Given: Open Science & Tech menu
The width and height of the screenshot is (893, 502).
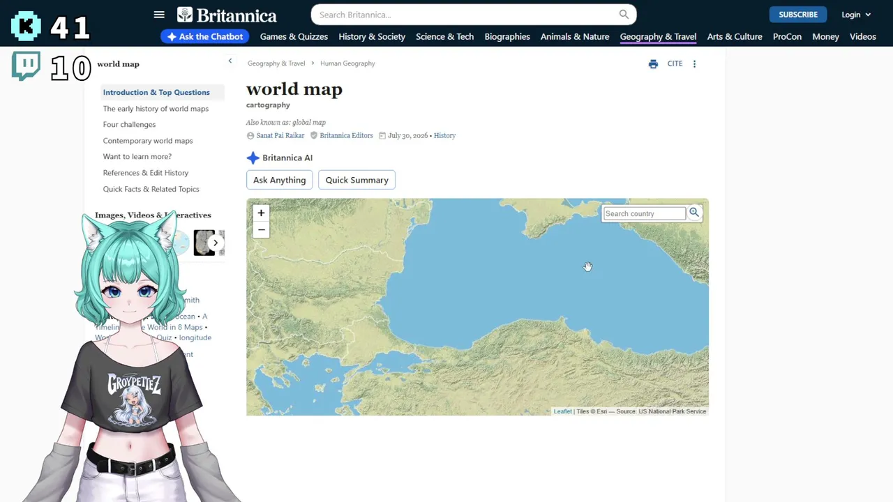Looking at the screenshot, I should (x=444, y=37).
